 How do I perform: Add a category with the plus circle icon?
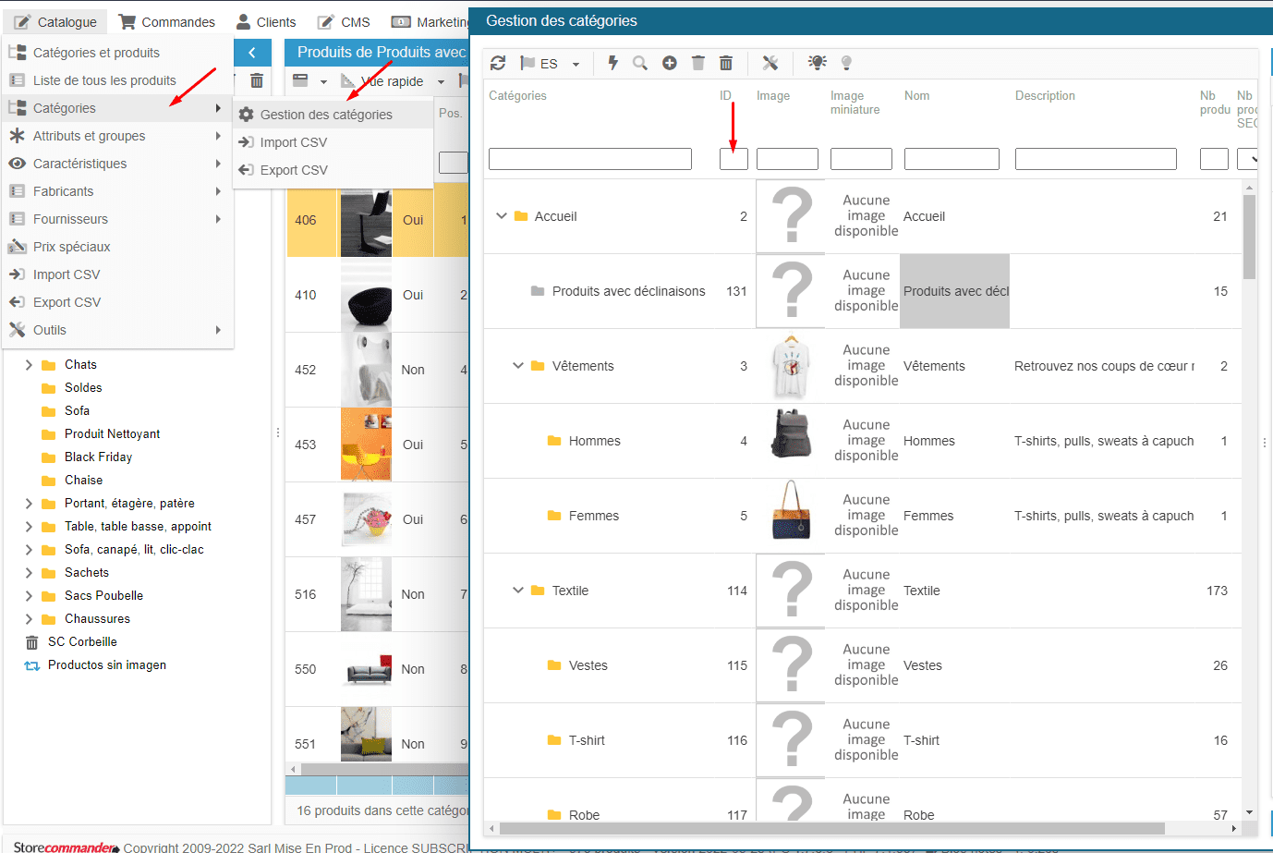coord(670,63)
